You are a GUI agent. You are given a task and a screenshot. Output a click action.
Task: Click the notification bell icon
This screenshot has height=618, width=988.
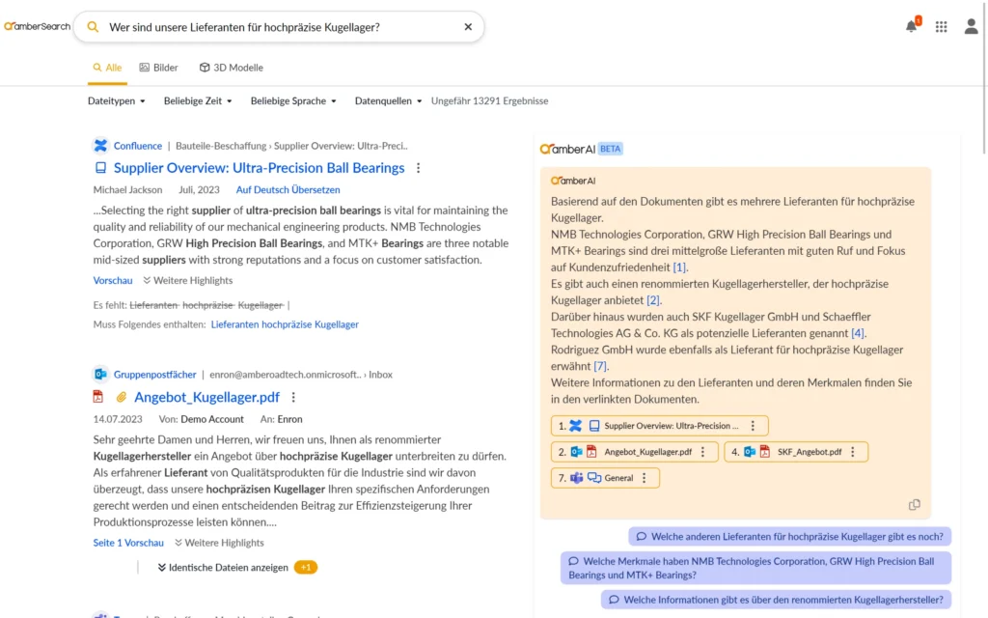pyautogui.click(x=911, y=27)
